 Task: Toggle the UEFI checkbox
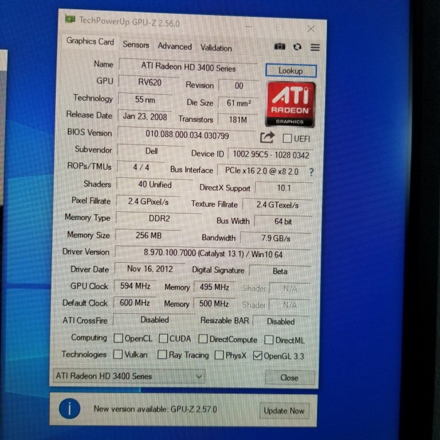pyautogui.click(x=287, y=138)
